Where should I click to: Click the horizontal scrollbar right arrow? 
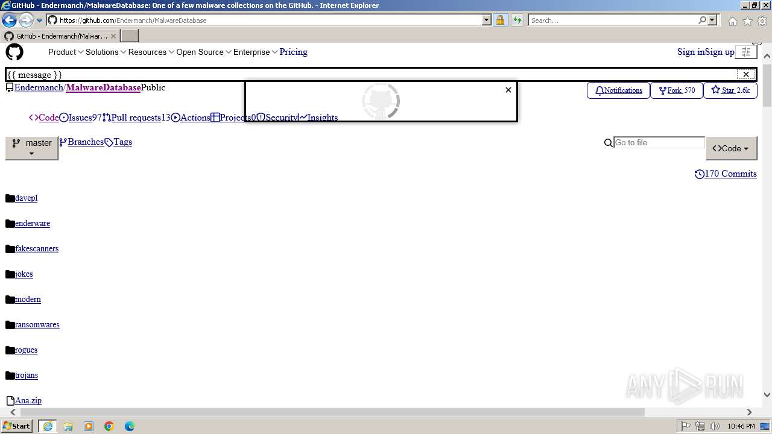point(749,412)
